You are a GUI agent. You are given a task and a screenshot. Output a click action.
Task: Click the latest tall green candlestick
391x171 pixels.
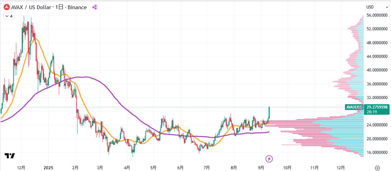[x=269, y=114]
